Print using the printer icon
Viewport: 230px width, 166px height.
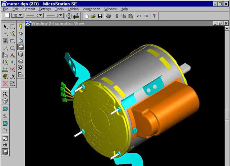pos(109,16)
